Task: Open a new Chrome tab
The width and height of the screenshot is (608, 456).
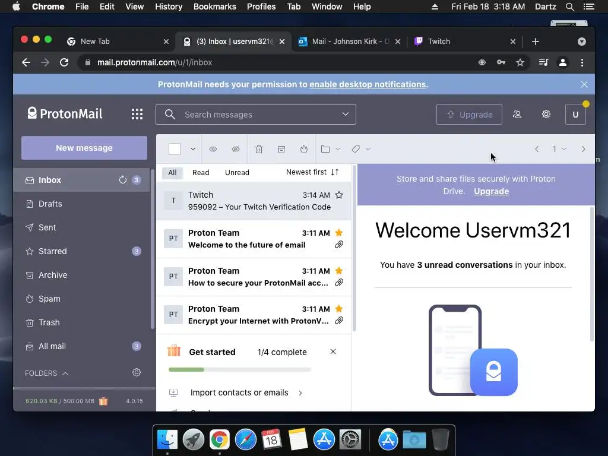Action: (536, 42)
